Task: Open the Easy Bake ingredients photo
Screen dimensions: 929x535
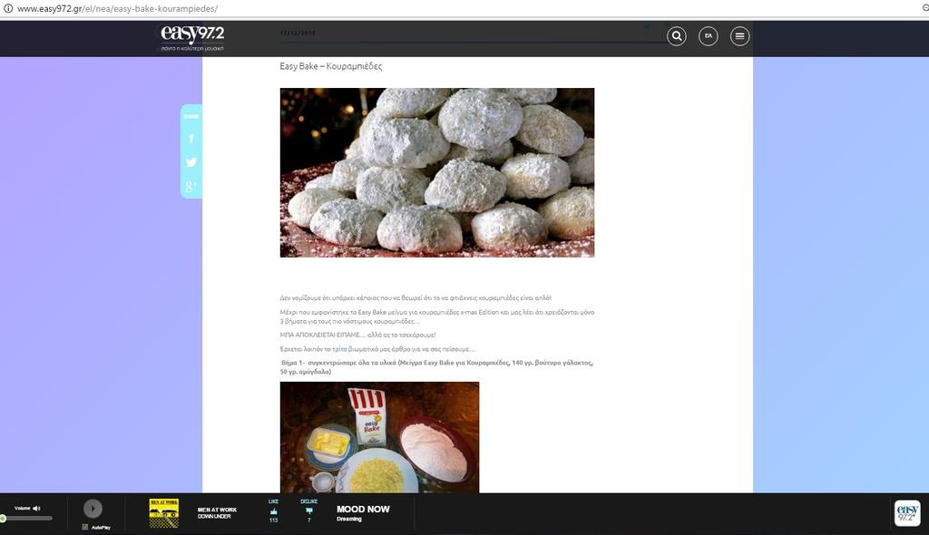Action: tap(380, 437)
